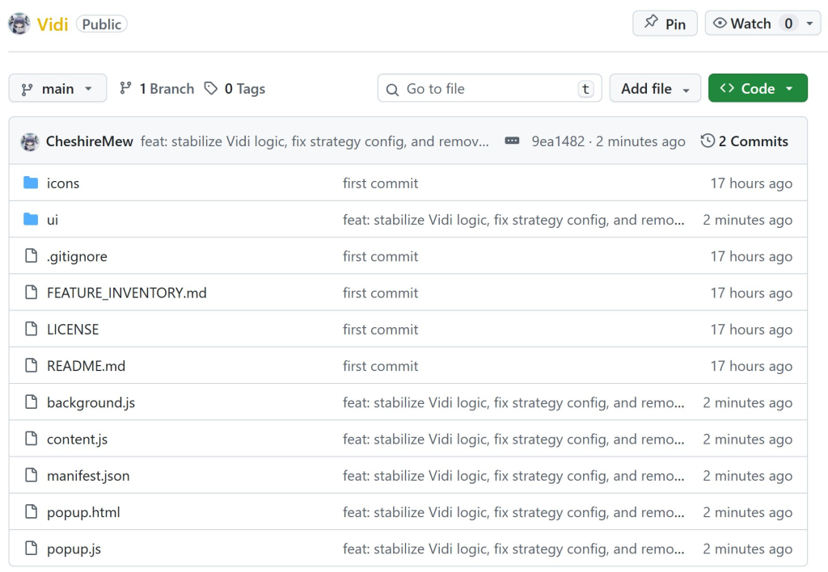Click the Go to file search field
The width and height of the screenshot is (828, 572).
pos(485,89)
